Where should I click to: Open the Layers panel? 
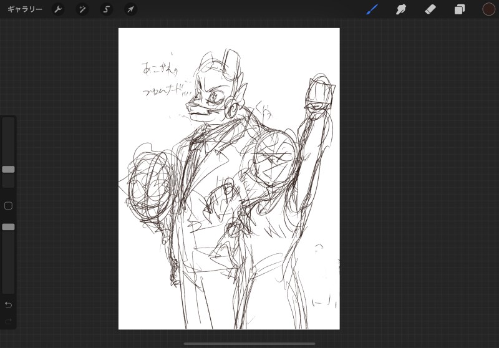[460, 9]
